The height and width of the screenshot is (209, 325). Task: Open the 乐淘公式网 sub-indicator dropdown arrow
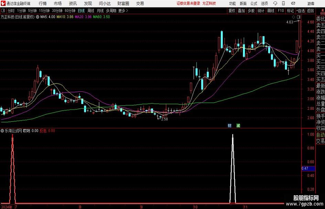(x=2, y=130)
